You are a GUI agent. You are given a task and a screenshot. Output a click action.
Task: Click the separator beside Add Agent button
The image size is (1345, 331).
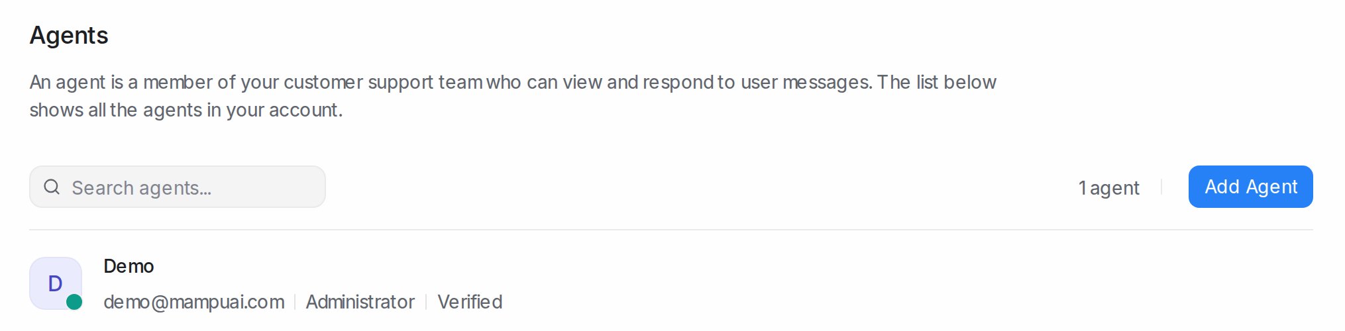point(1161,187)
